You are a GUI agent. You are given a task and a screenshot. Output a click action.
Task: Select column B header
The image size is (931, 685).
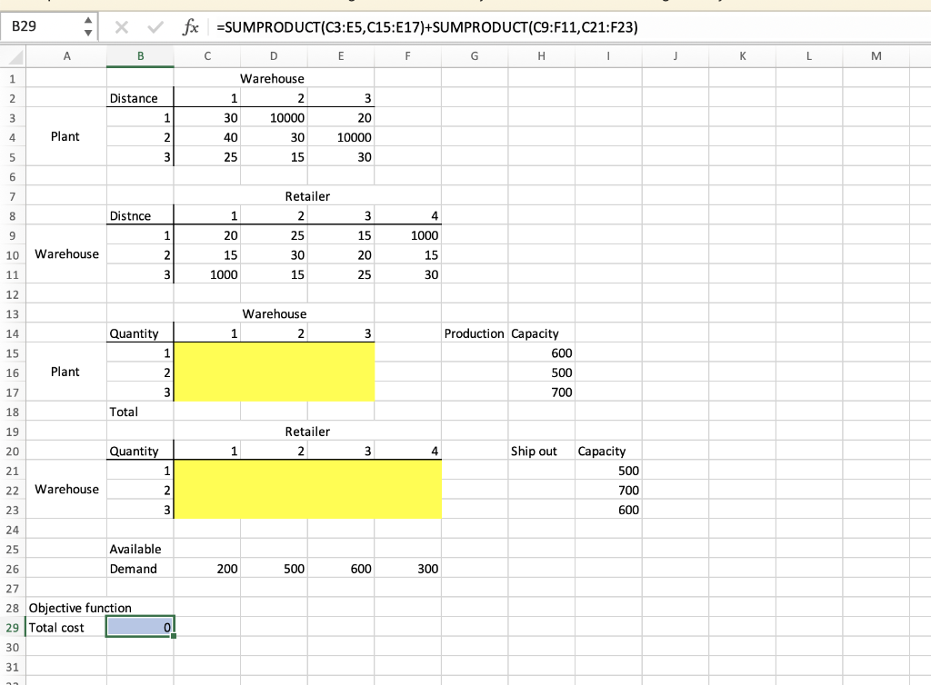(x=140, y=56)
